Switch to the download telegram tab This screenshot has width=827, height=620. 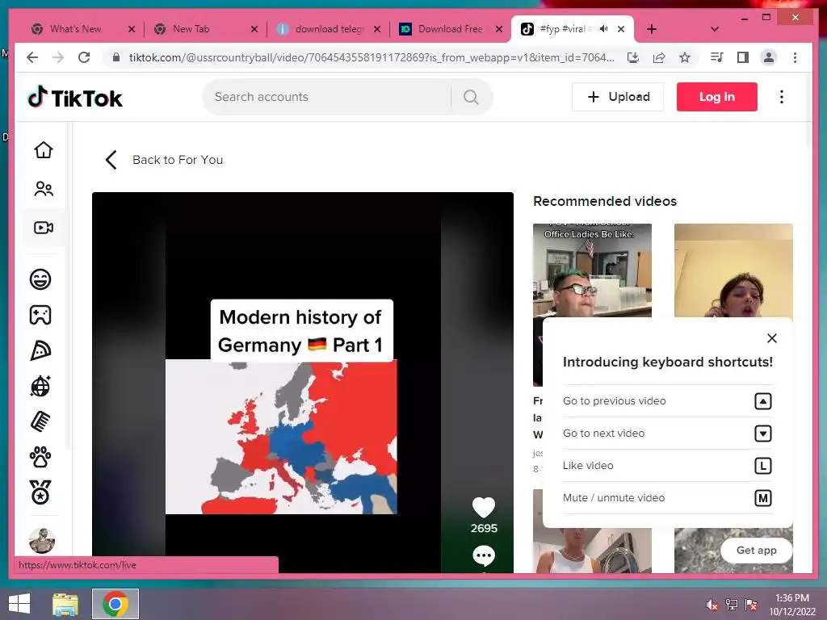click(330, 29)
